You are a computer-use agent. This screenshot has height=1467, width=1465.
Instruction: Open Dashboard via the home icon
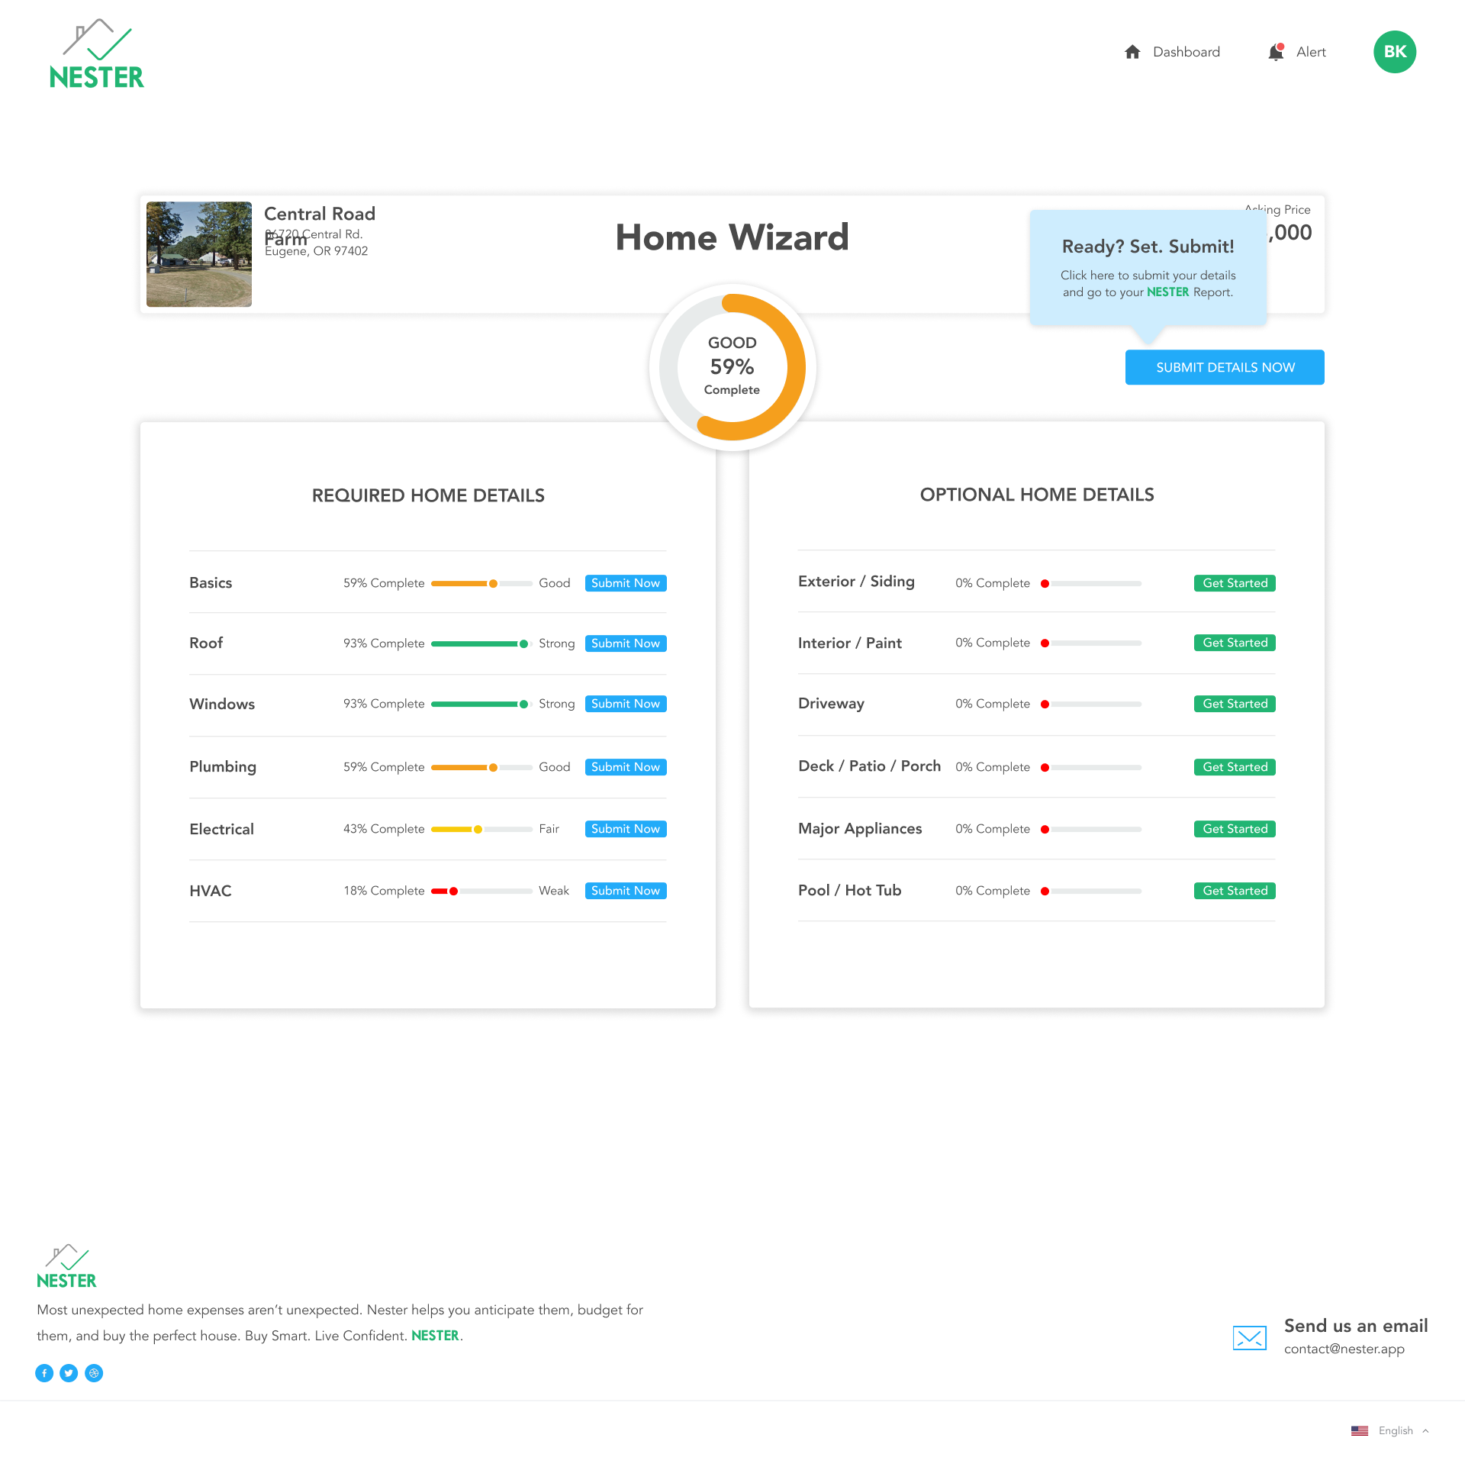coord(1132,52)
